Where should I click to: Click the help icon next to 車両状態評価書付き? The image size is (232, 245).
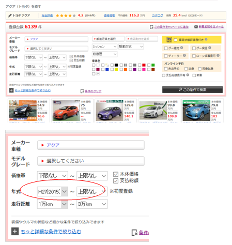pos(206,39)
